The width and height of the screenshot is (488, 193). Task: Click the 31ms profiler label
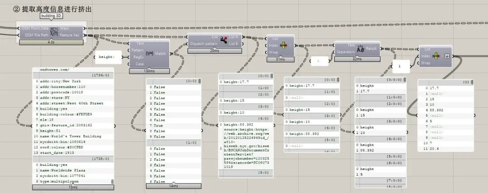coord(281,59)
